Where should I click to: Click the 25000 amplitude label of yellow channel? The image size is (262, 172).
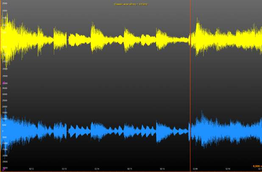click(5, 3)
